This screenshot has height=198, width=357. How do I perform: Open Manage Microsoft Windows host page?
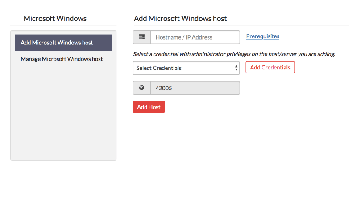[62, 59]
